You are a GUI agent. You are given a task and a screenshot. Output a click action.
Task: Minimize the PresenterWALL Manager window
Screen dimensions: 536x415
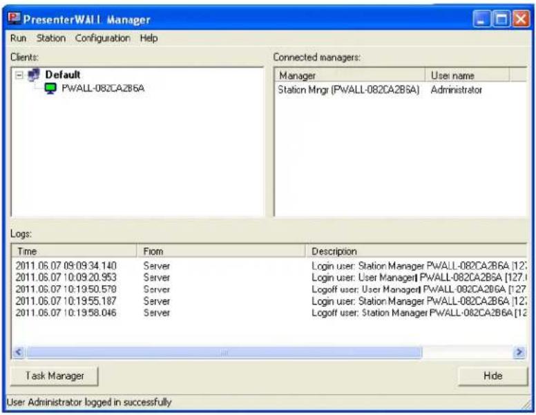click(x=481, y=19)
